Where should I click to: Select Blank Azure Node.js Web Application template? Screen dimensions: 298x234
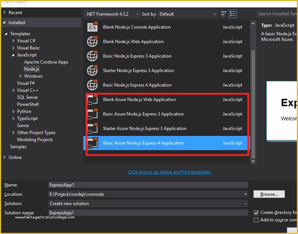tap(166, 100)
